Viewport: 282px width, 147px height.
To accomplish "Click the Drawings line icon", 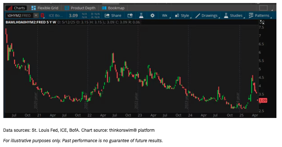I will [198, 16].
